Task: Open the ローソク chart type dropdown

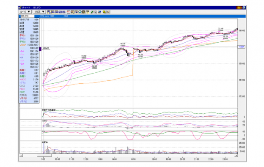Action: [x=25, y=12]
